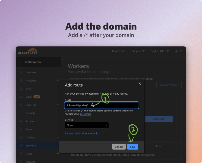Click the Access sidebar icon
Viewport: 202px width, 163px height.
coord(21,121)
